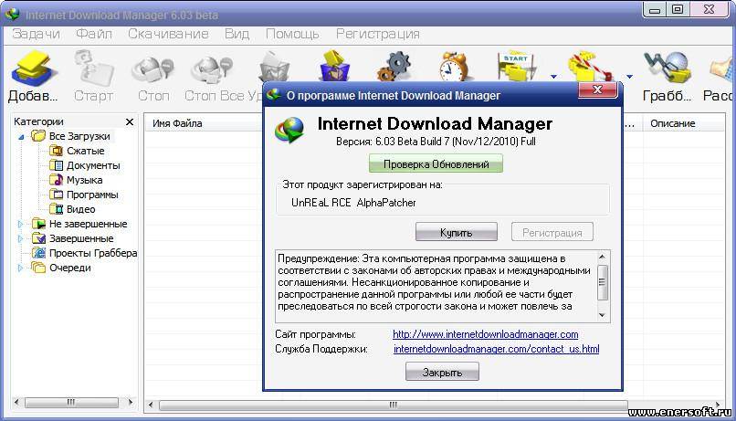Open the Файл menu
This screenshot has width=736, height=421.
click(x=94, y=34)
